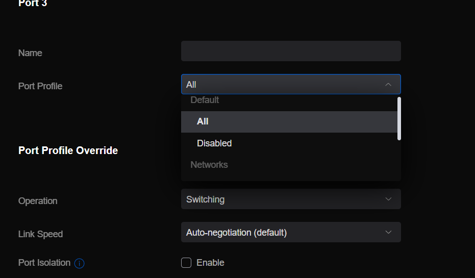Collapse Port Profile list using the up chevron

[x=388, y=85]
